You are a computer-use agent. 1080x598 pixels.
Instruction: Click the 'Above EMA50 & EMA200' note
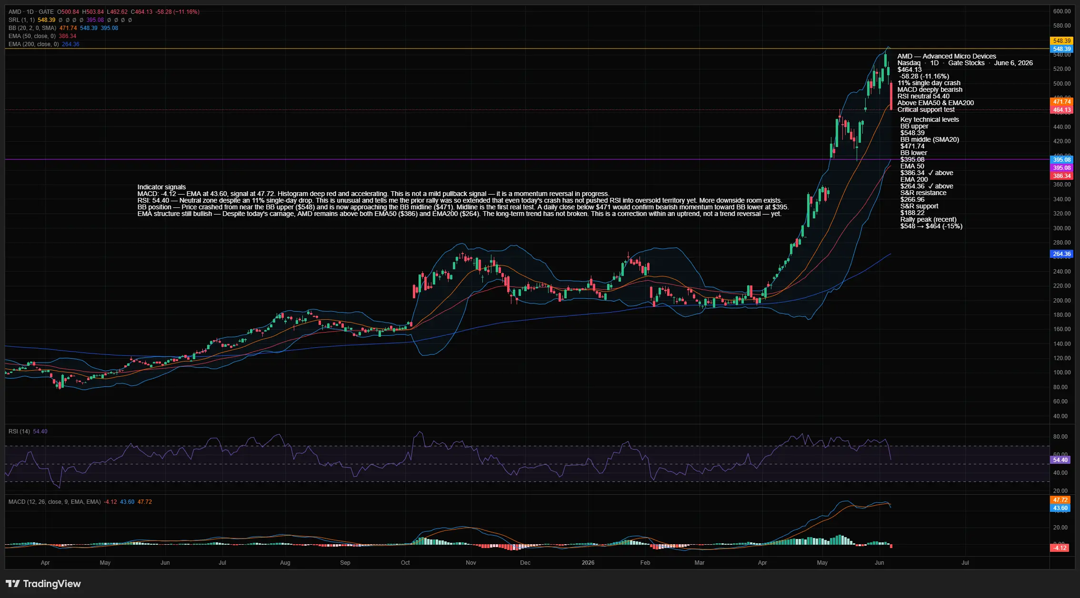click(936, 103)
